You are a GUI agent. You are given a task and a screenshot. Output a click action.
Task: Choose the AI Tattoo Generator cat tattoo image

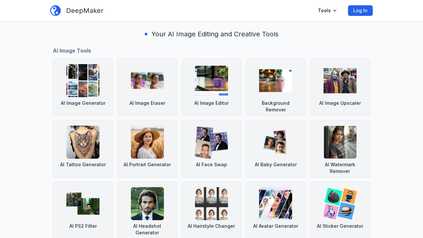[83, 142]
